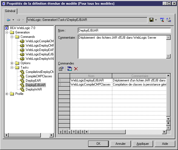Screen dimensions: 178x150
Task: Move row to top of list
Action: [x=61, y=132]
